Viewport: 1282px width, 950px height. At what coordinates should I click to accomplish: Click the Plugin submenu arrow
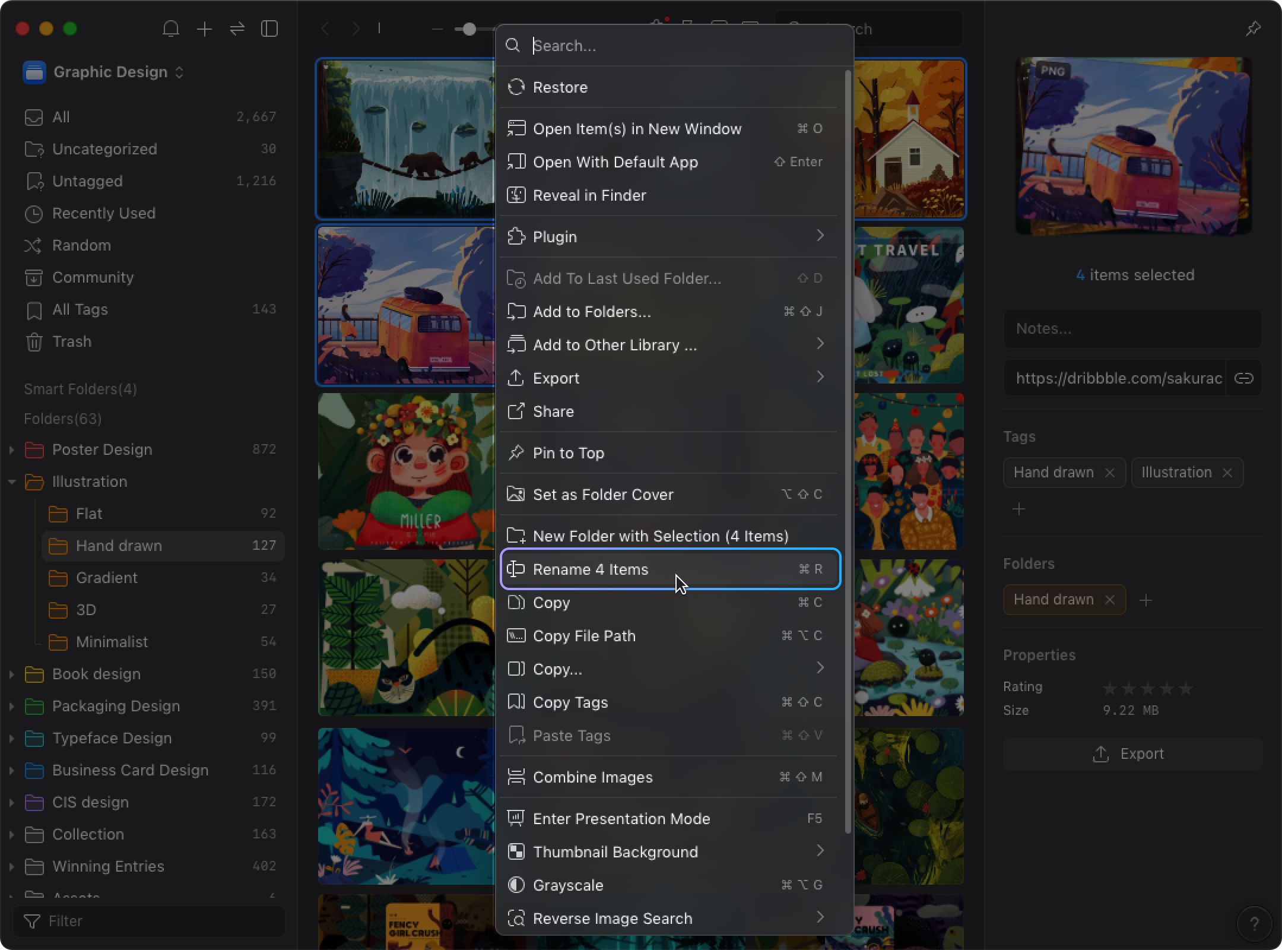[820, 236]
